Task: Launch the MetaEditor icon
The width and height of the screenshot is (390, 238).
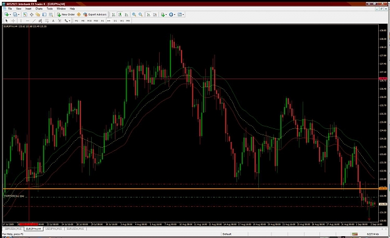Action: [x=79, y=14]
